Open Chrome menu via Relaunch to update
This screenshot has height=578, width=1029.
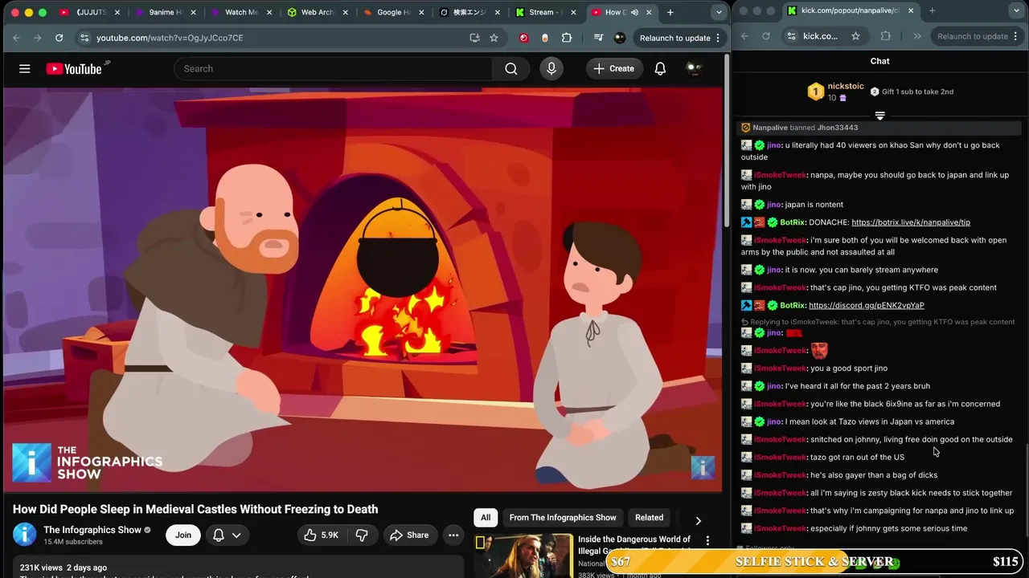(680, 38)
